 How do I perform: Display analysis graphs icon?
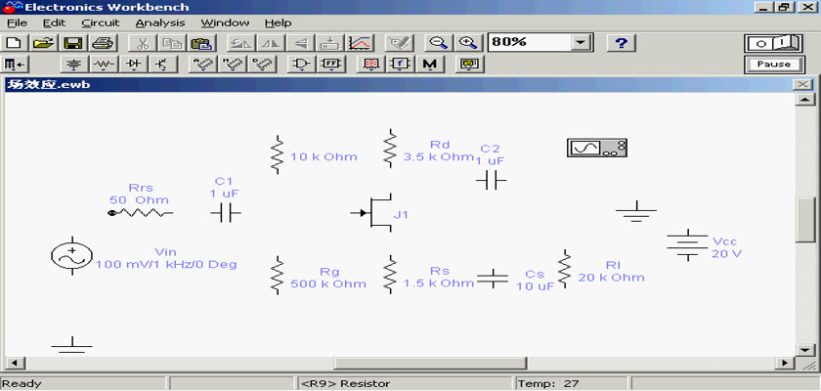click(x=360, y=43)
